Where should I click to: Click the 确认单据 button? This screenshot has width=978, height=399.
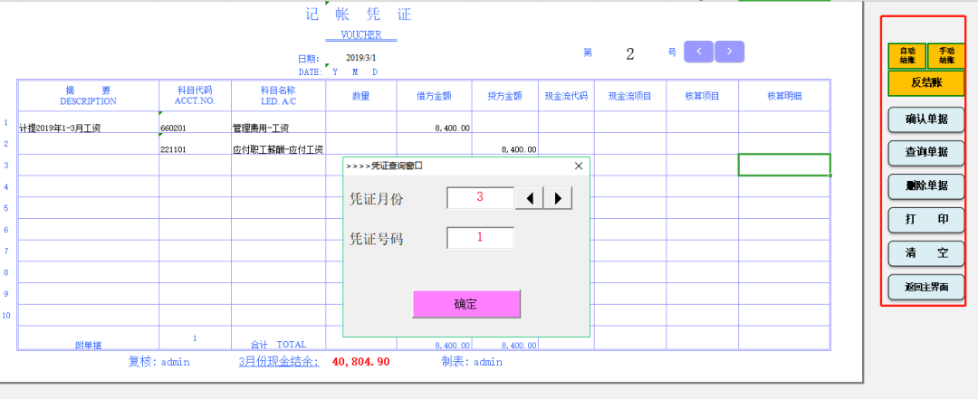tap(926, 119)
